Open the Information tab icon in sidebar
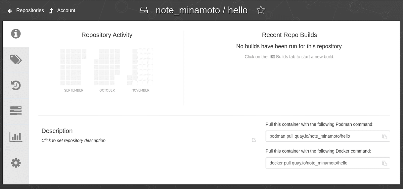403x189 pixels. click(x=16, y=34)
